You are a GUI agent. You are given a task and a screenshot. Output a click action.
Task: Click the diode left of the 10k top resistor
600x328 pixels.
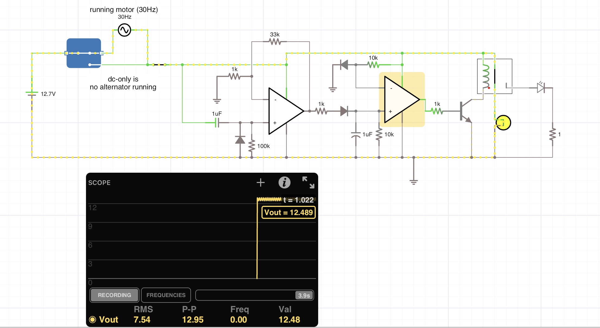click(x=344, y=65)
